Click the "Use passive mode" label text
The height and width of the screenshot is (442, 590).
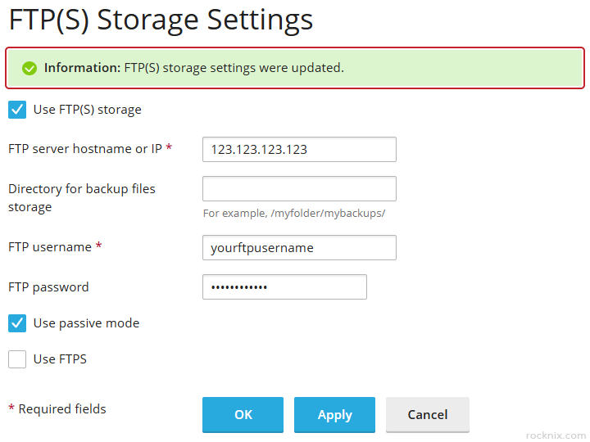click(86, 323)
